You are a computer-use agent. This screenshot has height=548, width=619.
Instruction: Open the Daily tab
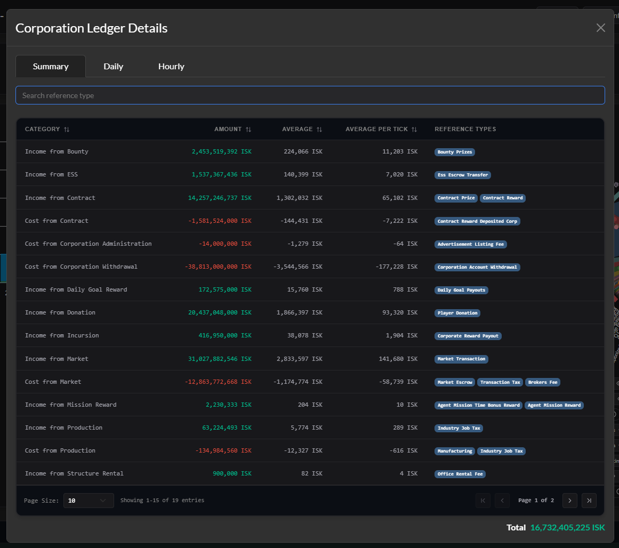pyautogui.click(x=114, y=66)
